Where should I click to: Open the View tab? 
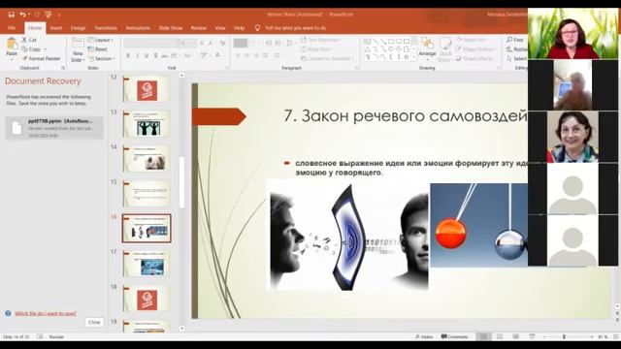(220, 28)
